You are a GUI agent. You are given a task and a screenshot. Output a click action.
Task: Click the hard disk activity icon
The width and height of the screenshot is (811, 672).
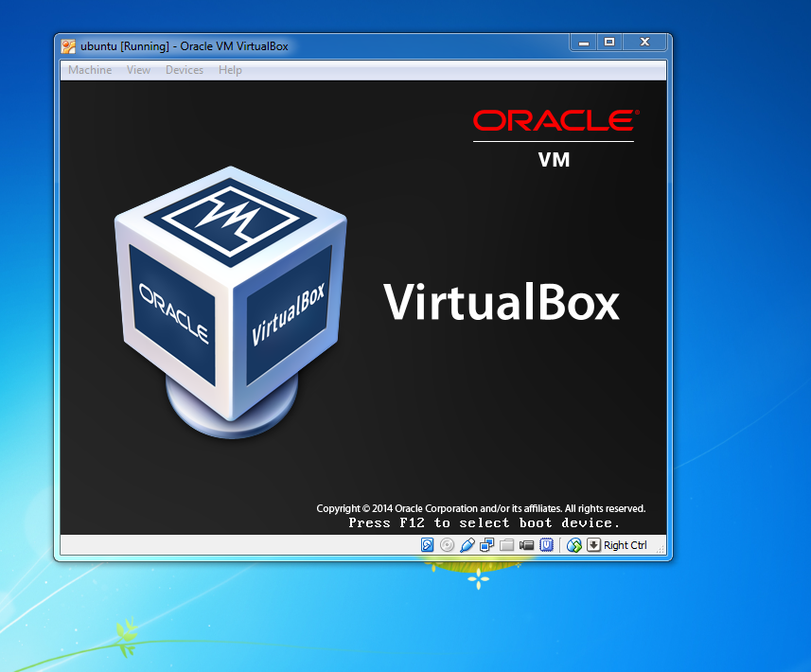click(x=427, y=545)
